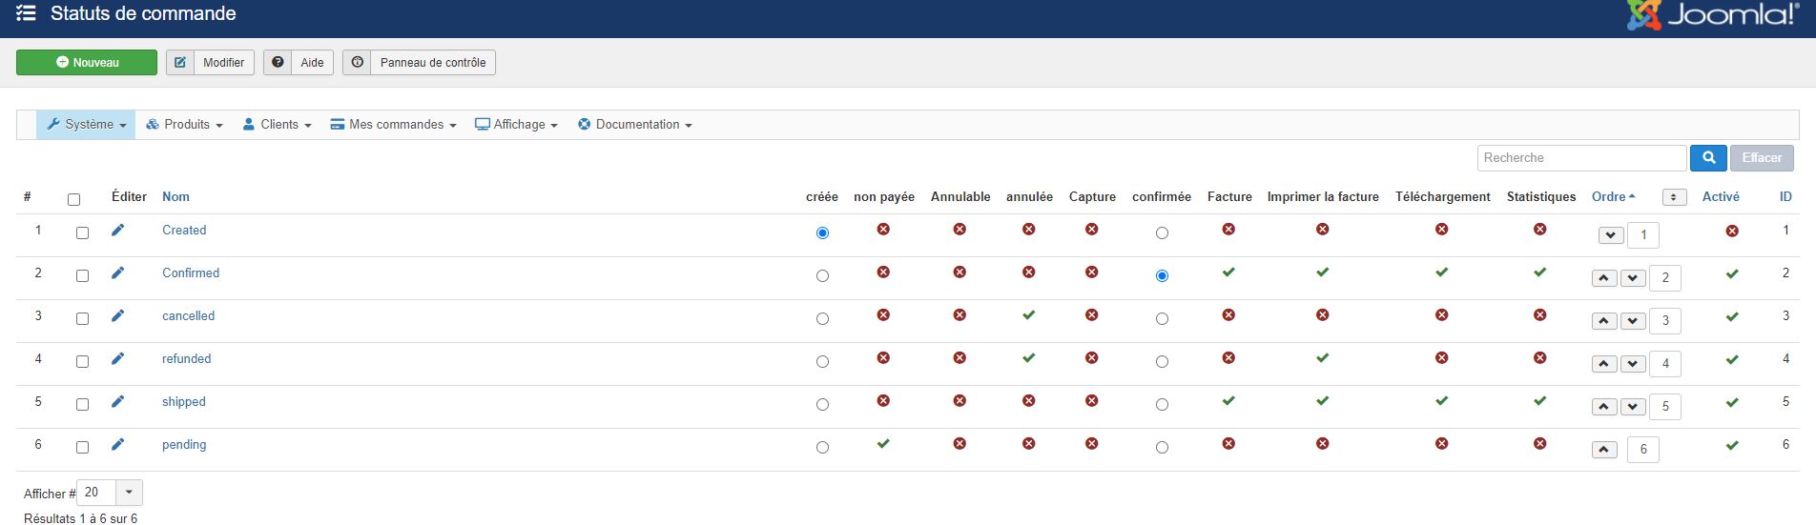The image size is (1816, 525).
Task: Toggle the non payée icon for pending
Action: click(883, 444)
